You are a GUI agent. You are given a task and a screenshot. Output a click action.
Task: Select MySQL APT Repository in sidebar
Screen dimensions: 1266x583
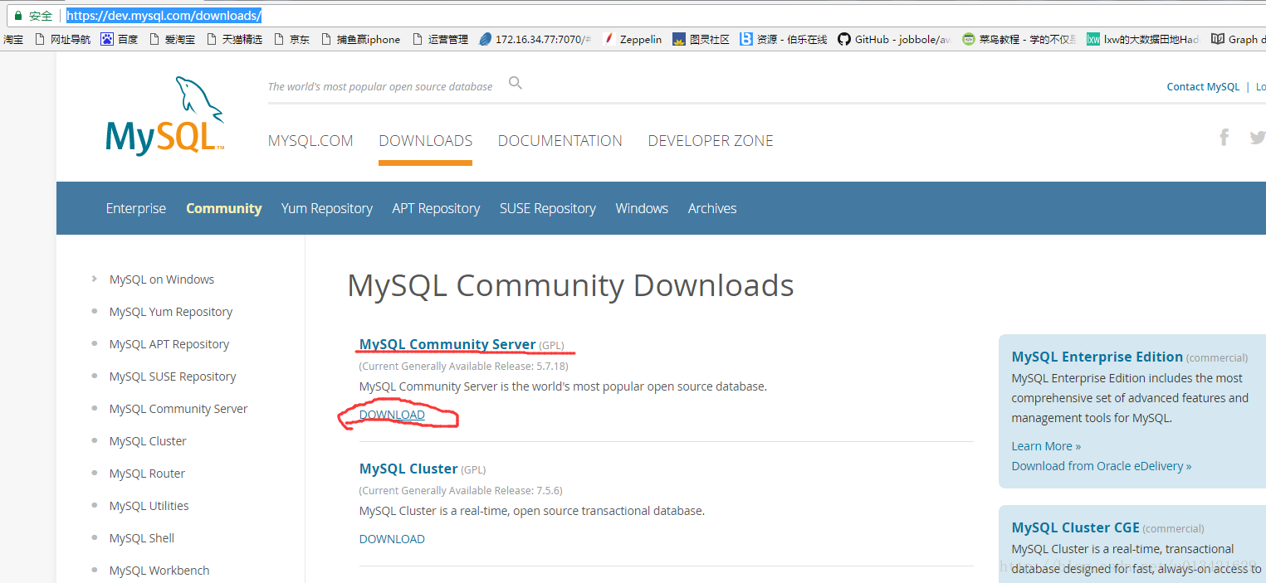[x=169, y=344]
